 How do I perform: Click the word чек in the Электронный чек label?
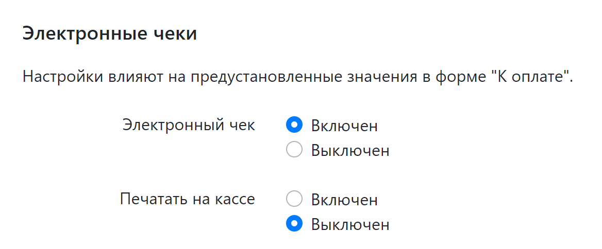pos(242,125)
